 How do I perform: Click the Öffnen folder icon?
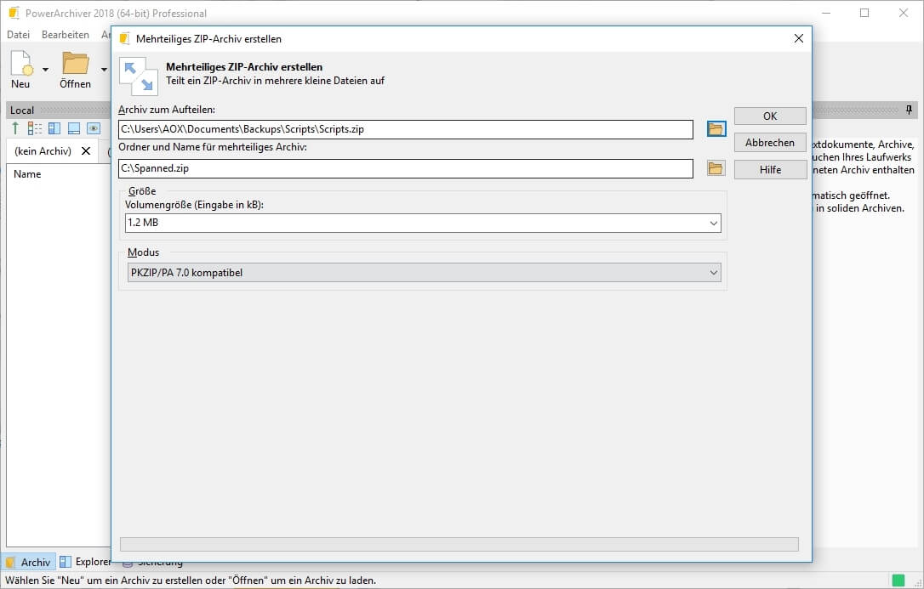pos(76,65)
